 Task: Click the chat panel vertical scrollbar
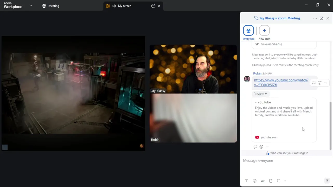[x=331, y=126]
